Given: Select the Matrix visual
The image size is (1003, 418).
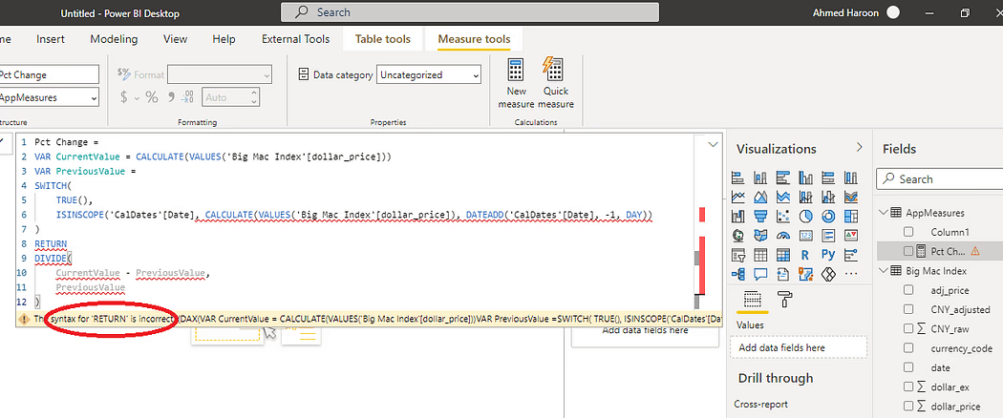Looking at the screenshot, I should tap(783, 255).
